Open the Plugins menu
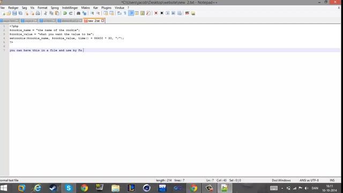343x193 pixels. click(x=106, y=8)
